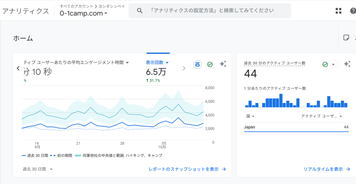Click the 44 active users count

click(x=250, y=74)
